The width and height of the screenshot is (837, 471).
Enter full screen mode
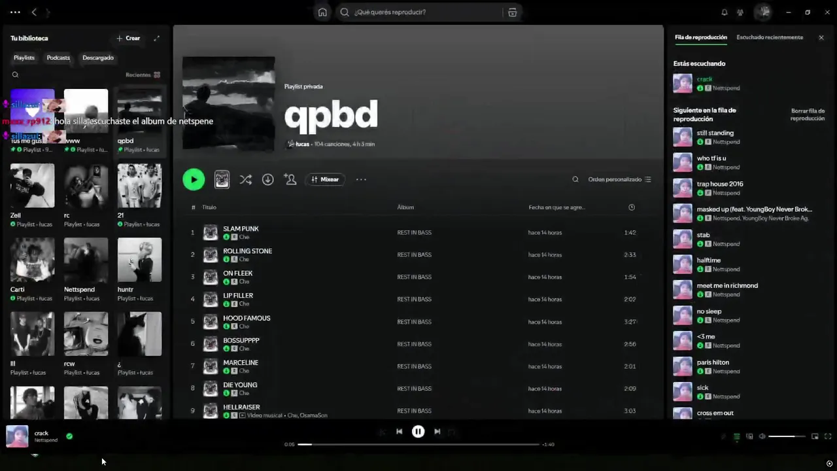coord(828,436)
